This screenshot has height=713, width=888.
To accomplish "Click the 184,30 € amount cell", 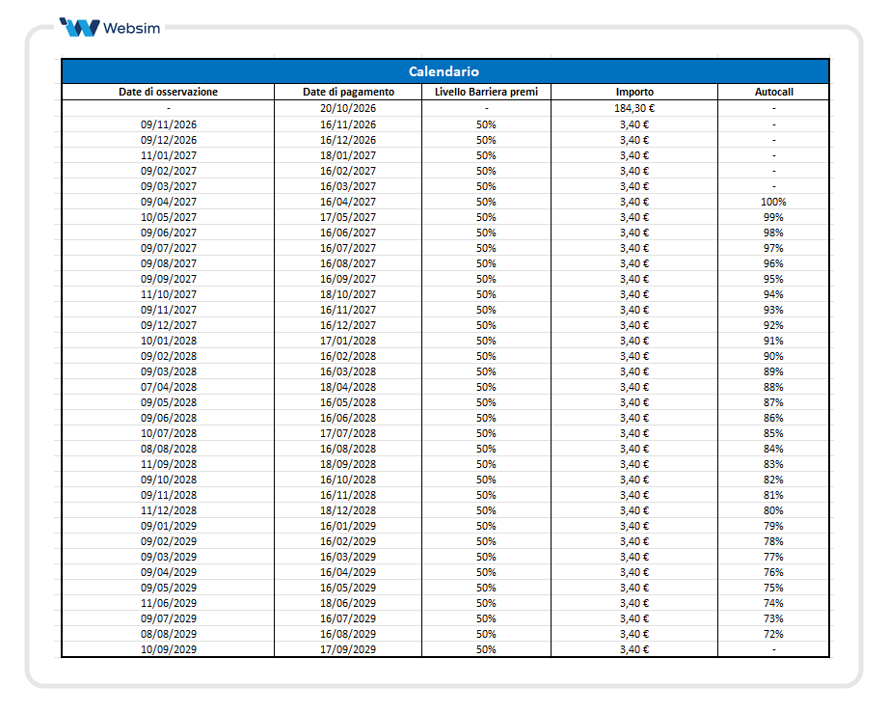I will pos(634,108).
